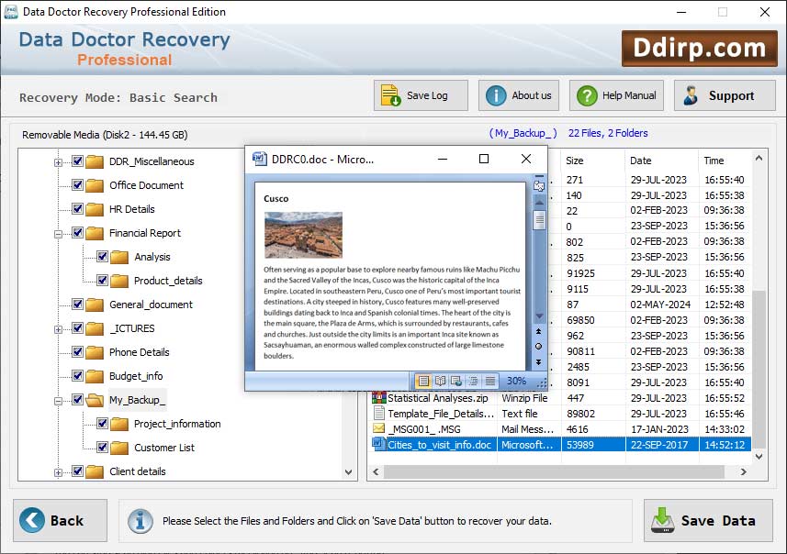Click the Template_File_Details text file icon
Viewport: 787px width, 554px height.
379,413
